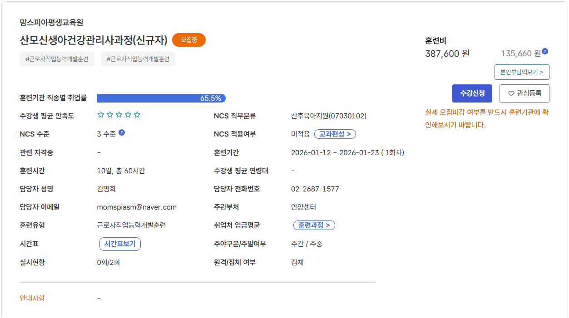569x318 pixels.
Task: Click the help icon beside NCS 수준
Action: (122, 132)
